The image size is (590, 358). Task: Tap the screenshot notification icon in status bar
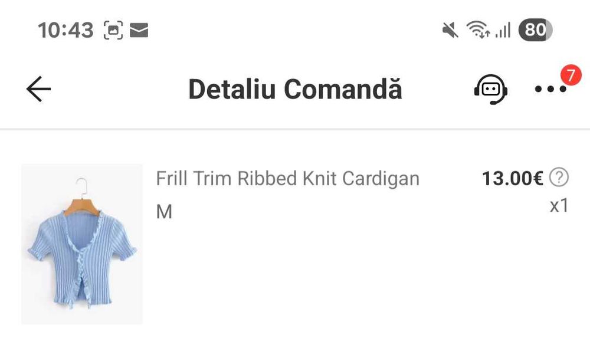(x=113, y=30)
